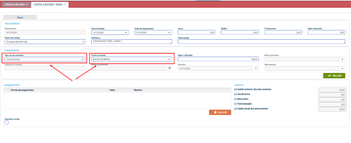Expand the Plano de contas dropdown
The height and width of the screenshot is (143, 351).
83,42
